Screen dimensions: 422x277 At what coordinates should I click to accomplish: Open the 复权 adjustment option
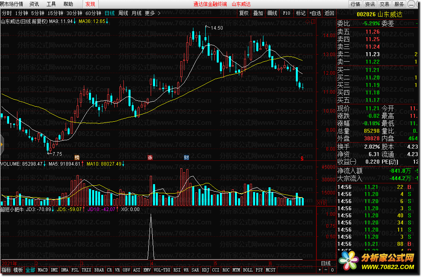pos(244,13)
